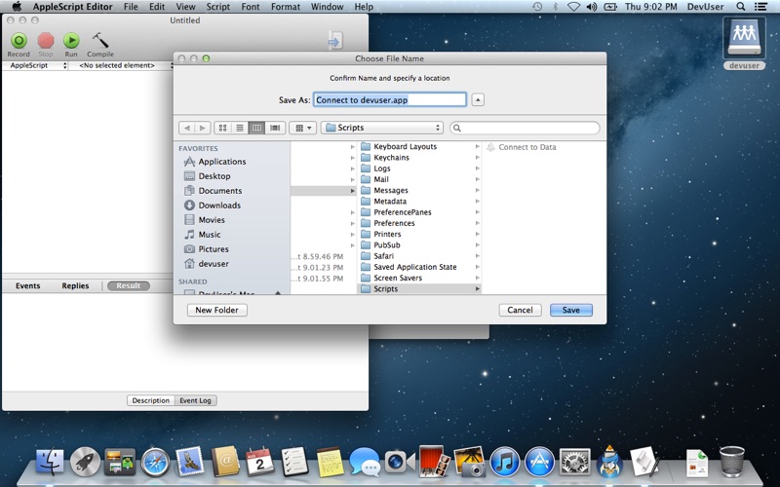
Task: Open Photo Booth from the Dock
Action: (434, 461)
